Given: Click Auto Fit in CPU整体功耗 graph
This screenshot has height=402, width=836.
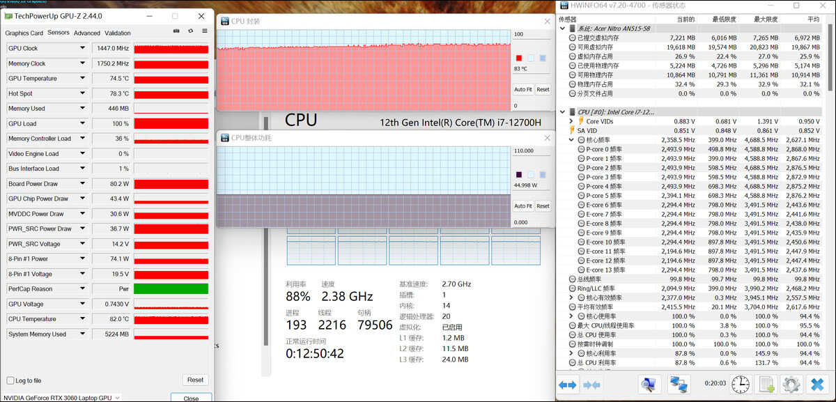Looking at the screenshot, I should pyautogui.click(x=523, y=206).
